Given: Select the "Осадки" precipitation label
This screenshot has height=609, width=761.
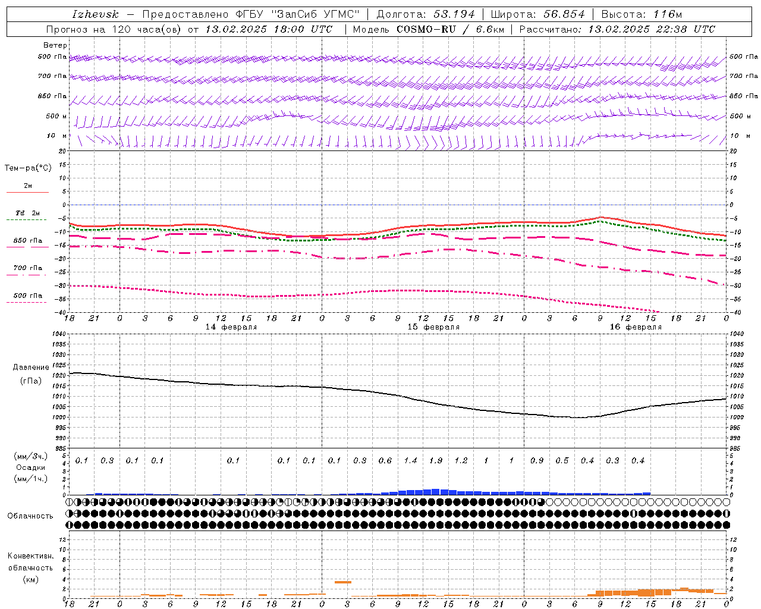Looking at the screenshot, I should pyautogui.click(x=31, y=467).
